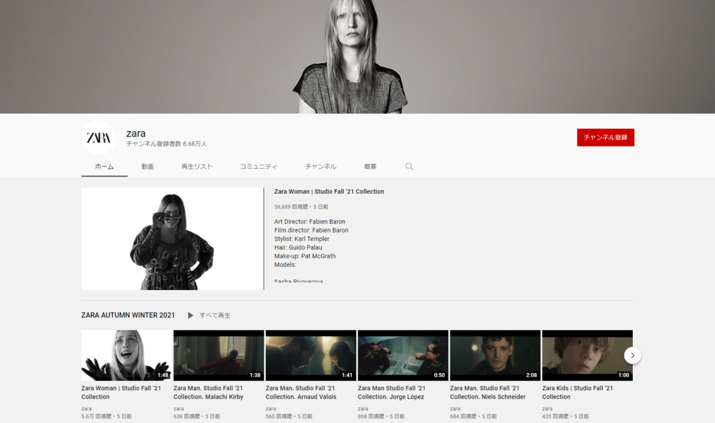This screenshot has width=715, height=423.
Task: Open the 再生リスト tab
Action: click(x=197, y=167)
